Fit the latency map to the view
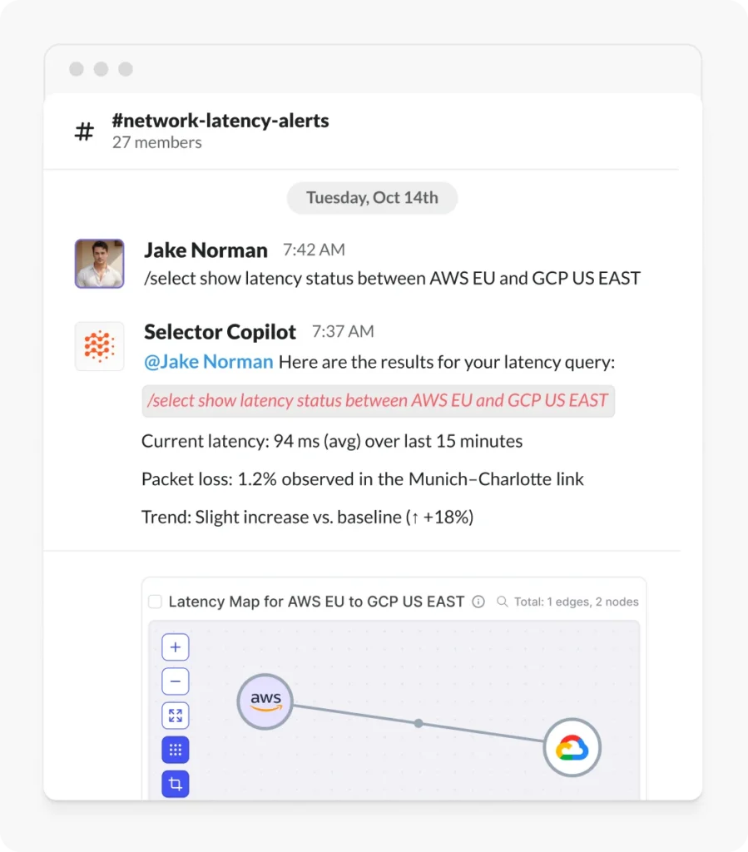This screenshot has height=852, width=748. tap(175, 715)
